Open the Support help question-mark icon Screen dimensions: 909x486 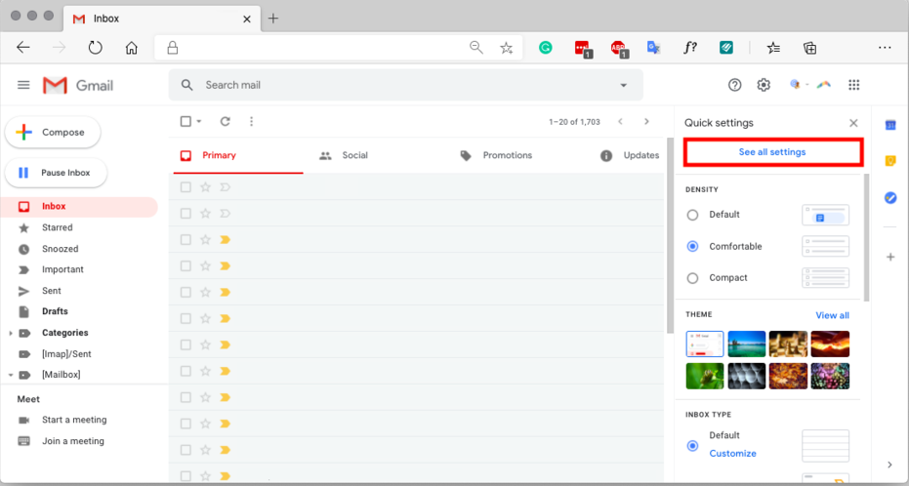[x=734, y=85]
